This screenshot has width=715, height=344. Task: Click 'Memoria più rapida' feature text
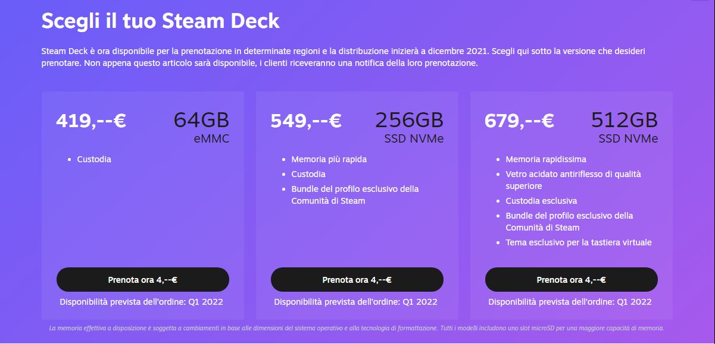[329, 159]
